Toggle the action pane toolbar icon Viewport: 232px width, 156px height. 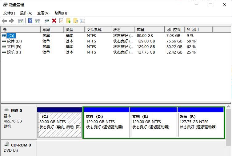pos(38,21)
